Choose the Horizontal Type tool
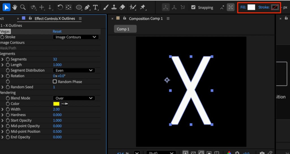The image size is (290, 154). [95, 7]
